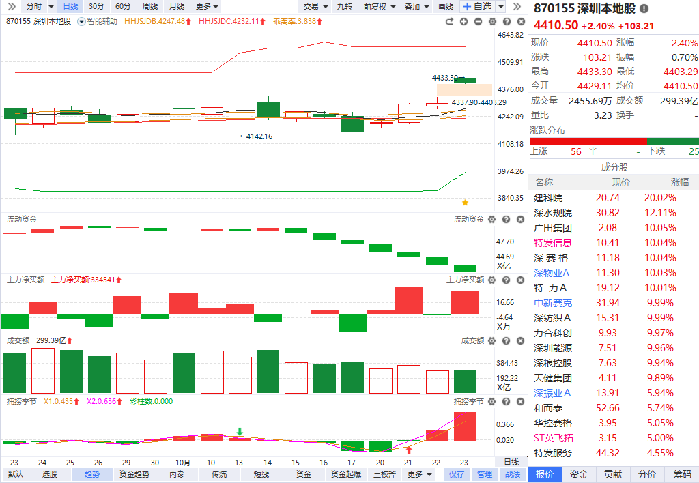The height and width of the screenshot is (483, 699).
Task: Click the red up arrow signal in 捕捞季节
Action: point(409,450)
